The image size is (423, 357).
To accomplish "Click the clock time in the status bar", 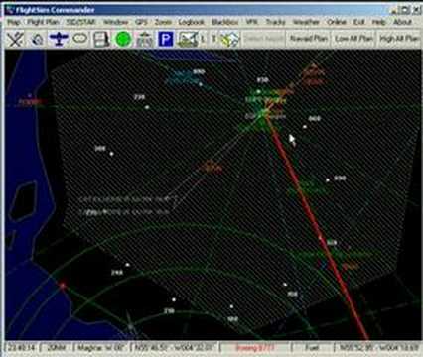I will point(22,348).
